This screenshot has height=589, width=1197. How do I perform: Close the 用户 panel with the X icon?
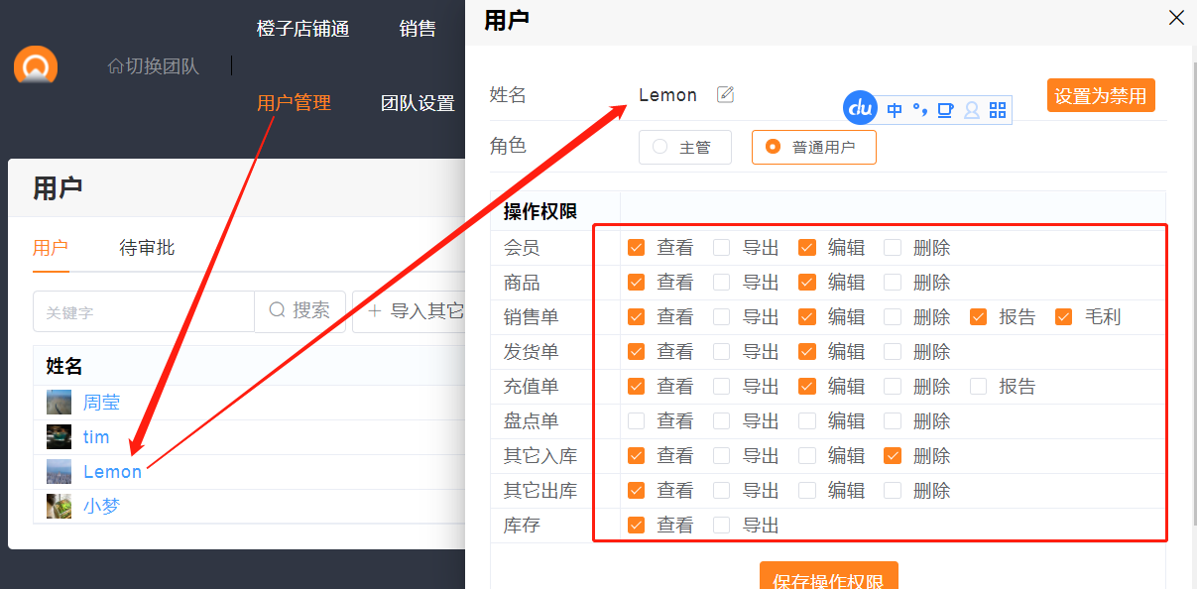point(1176,18)
